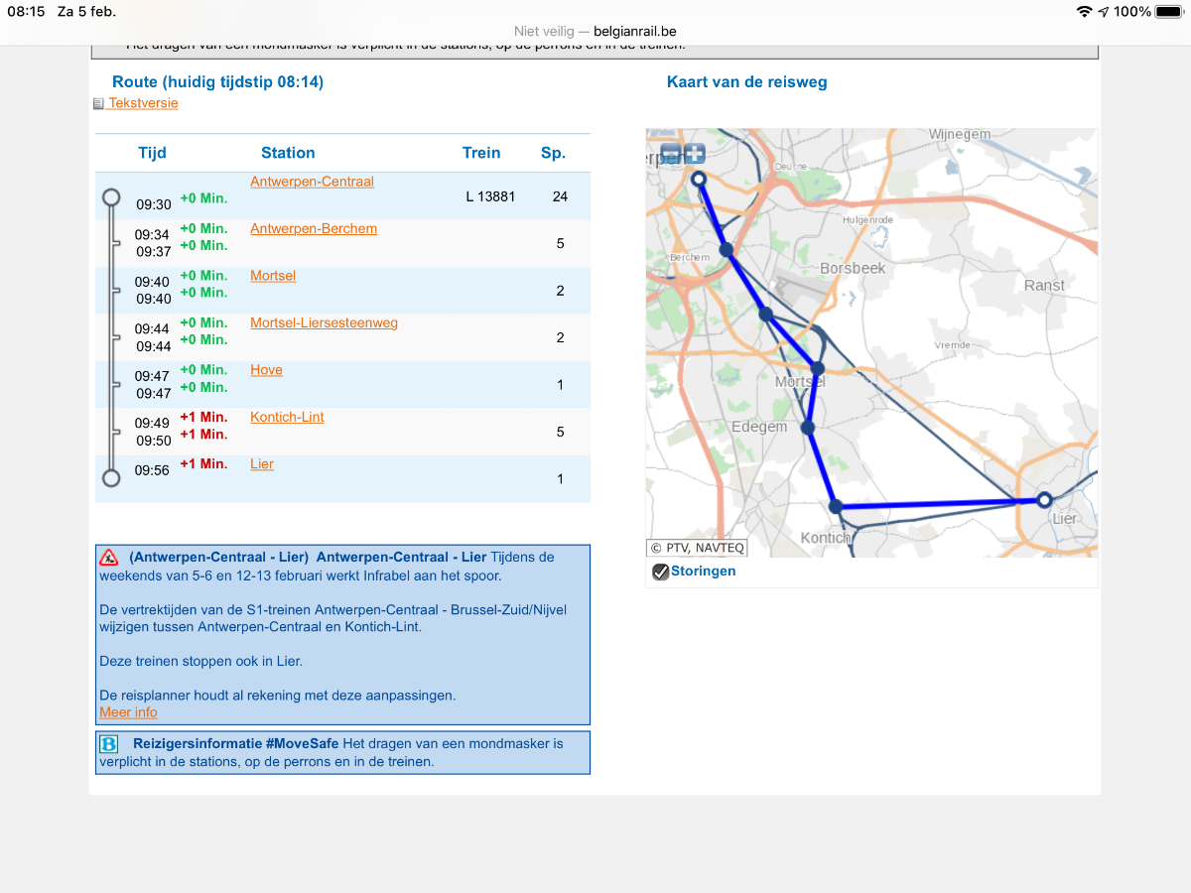Click the Antwerpen-Centraal start marker on map
1191x893 pixels.
(698, 180)
